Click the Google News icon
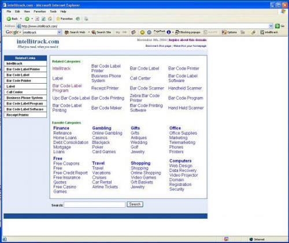Screen dimensions: 289x243 click(134, 32)
